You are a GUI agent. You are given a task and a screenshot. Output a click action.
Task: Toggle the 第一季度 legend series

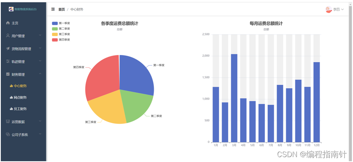click(x=61, y=23)
